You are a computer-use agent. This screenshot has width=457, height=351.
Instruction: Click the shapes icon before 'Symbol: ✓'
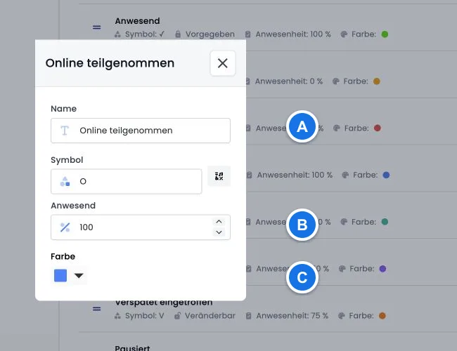117,34
